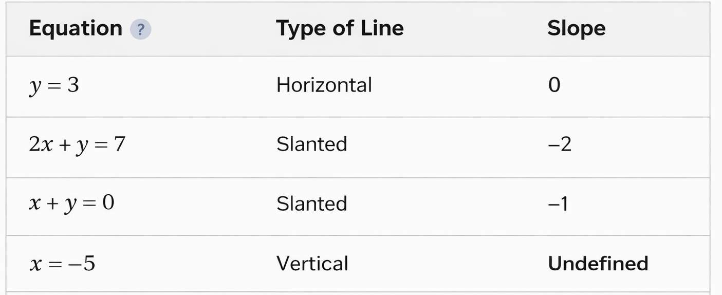This screenshot has width=722, height=295.
Task: Select the equation 2x + y = 7
Action: pos(77,144)
